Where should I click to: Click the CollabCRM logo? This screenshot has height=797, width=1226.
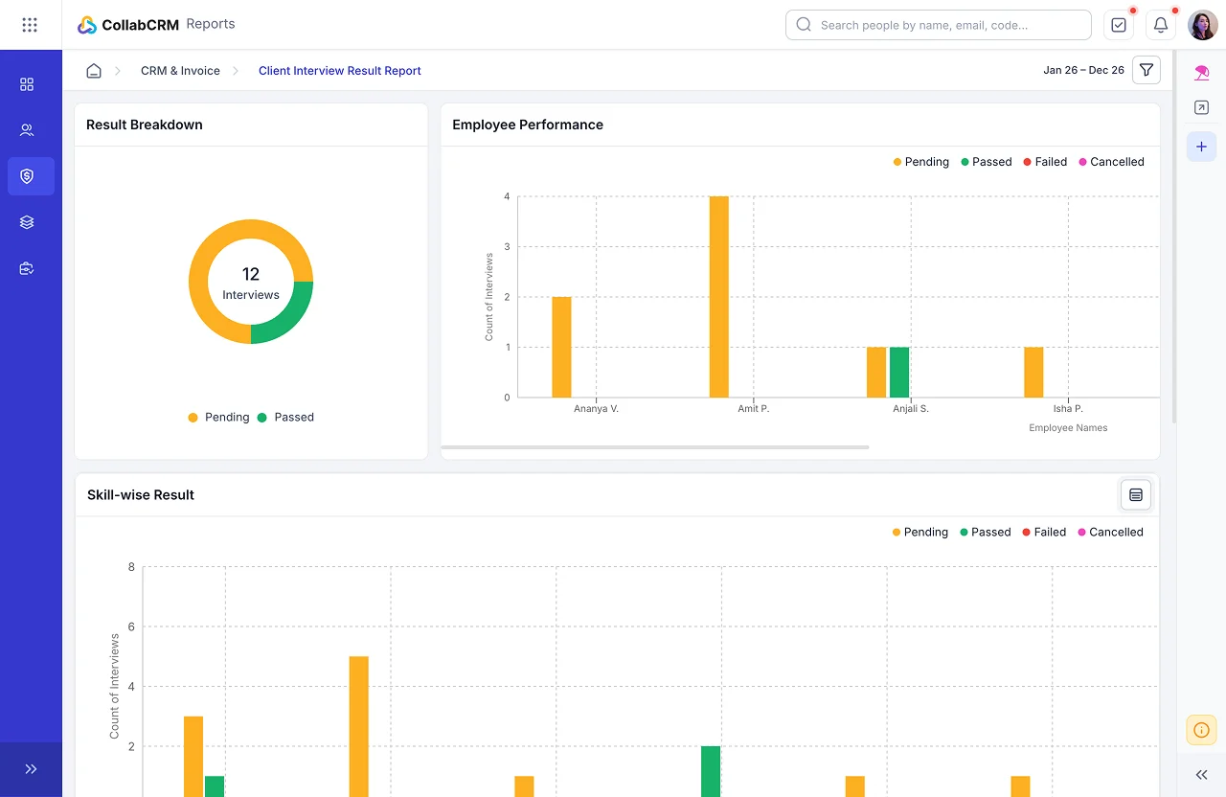pos(127,25)
